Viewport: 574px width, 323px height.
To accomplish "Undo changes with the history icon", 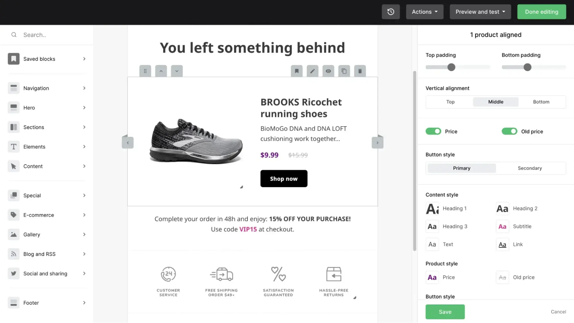I will [x=391, y=12].
